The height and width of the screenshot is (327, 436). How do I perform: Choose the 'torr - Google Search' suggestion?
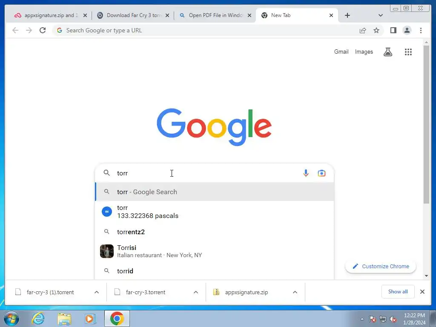pyautogui.click(x=215, y=192)
